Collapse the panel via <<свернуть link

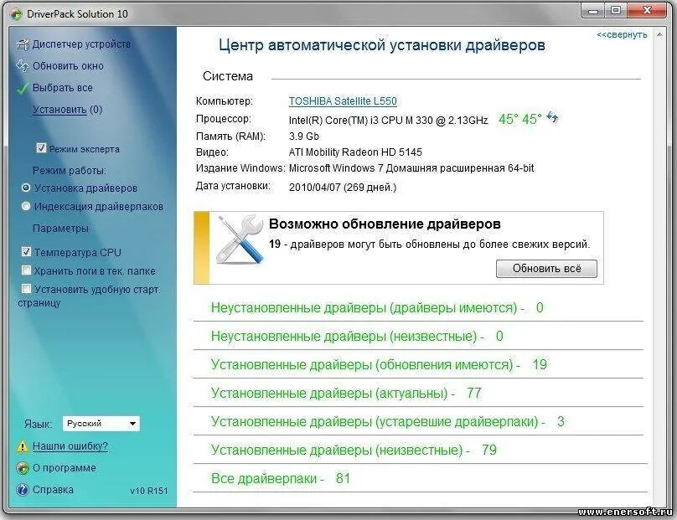tap(622, 34)
